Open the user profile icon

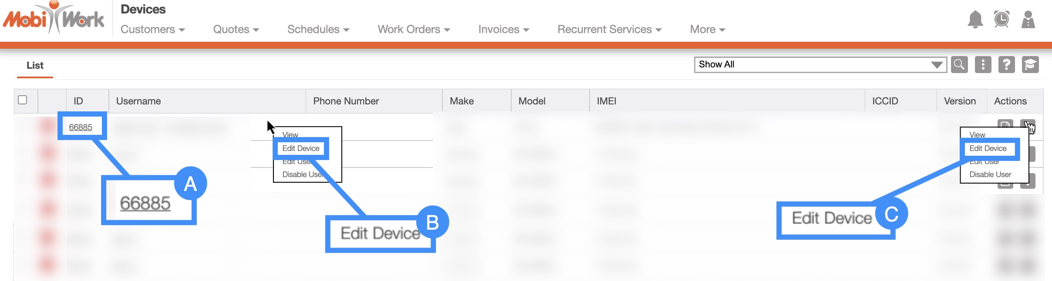coord(1028,20)
